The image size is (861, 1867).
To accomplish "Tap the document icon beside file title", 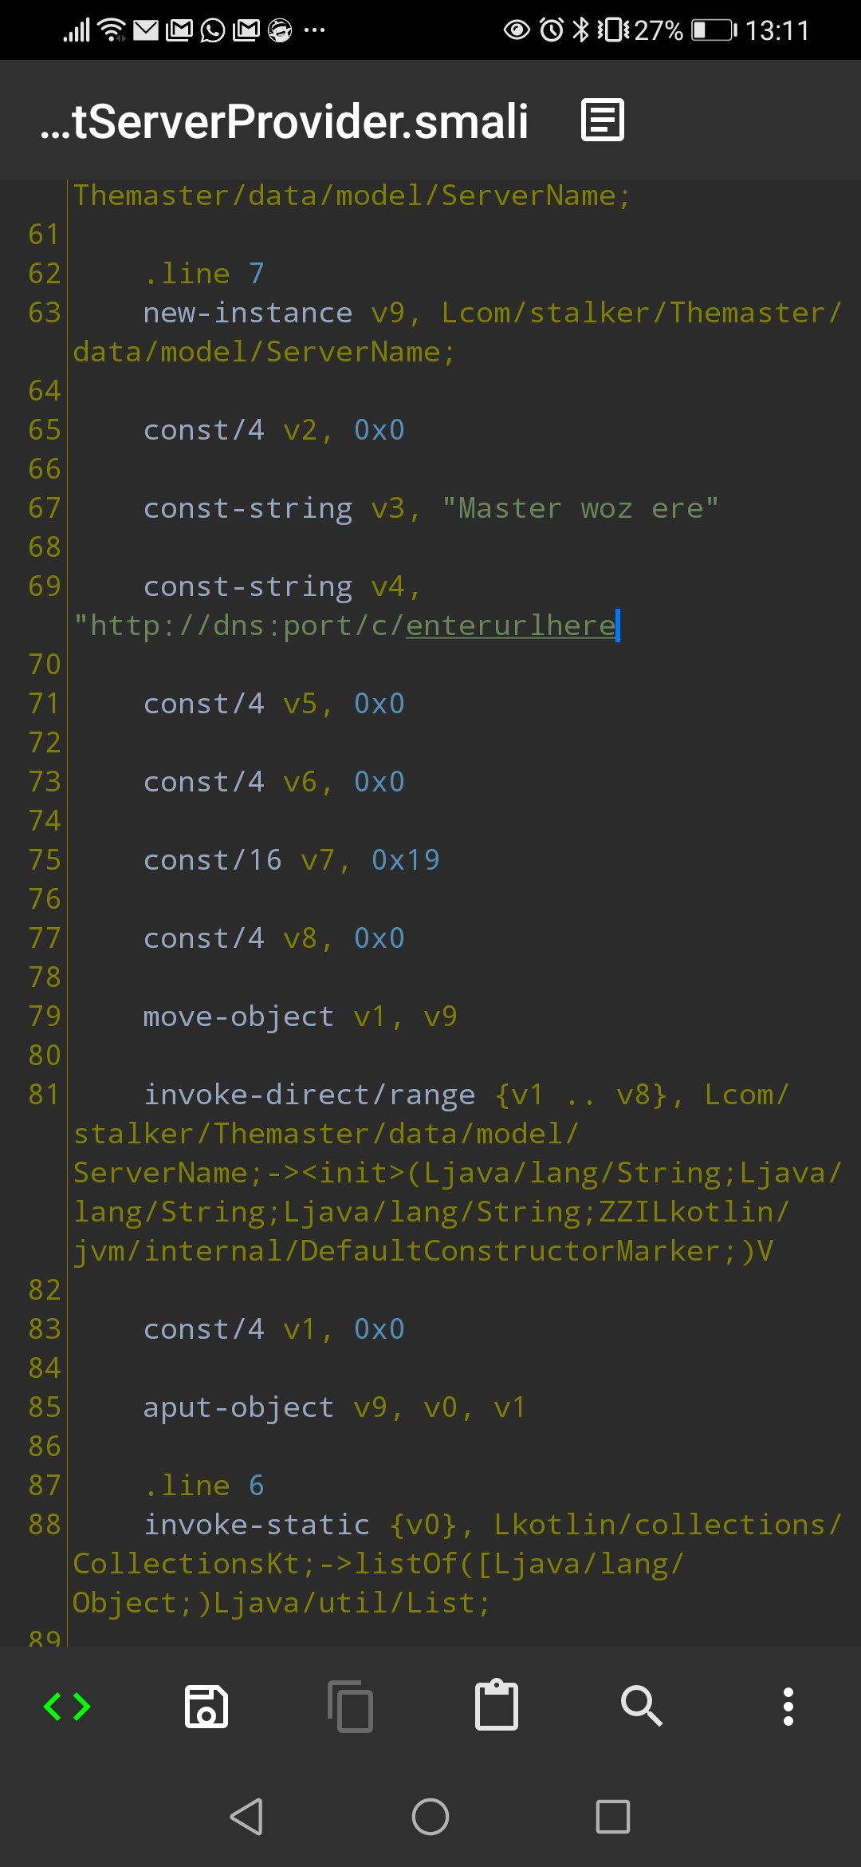I will (603, 120).
